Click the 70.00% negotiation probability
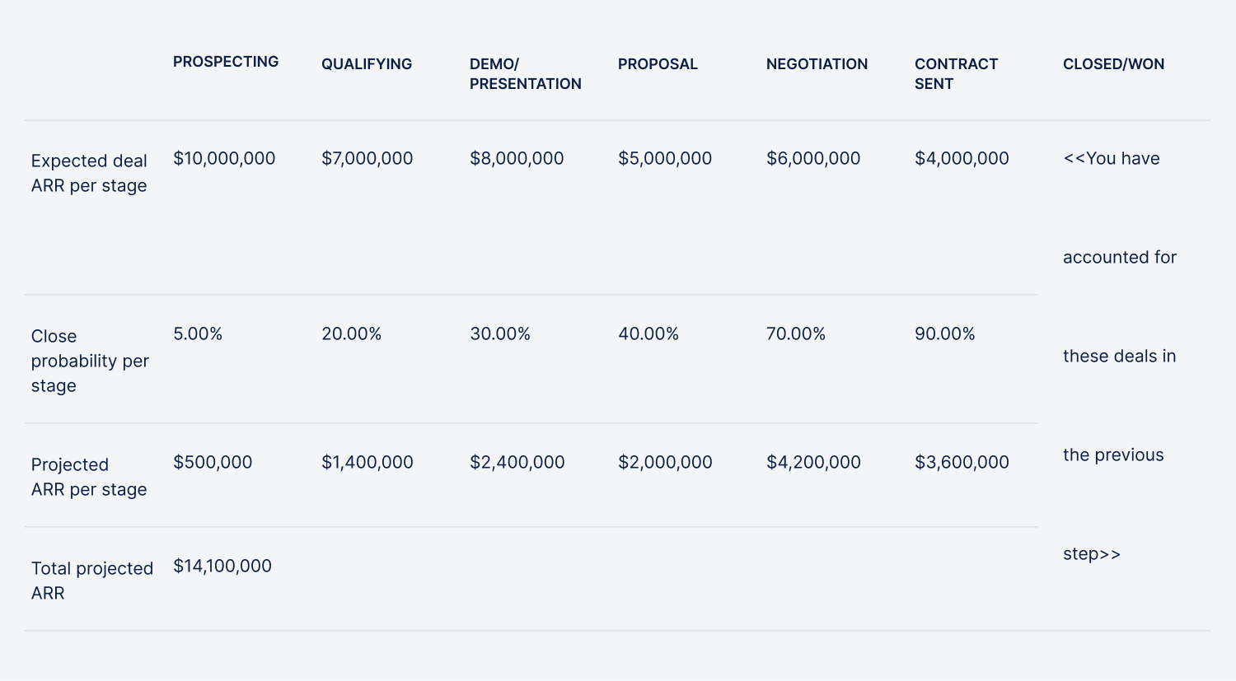 coord(796,334)
